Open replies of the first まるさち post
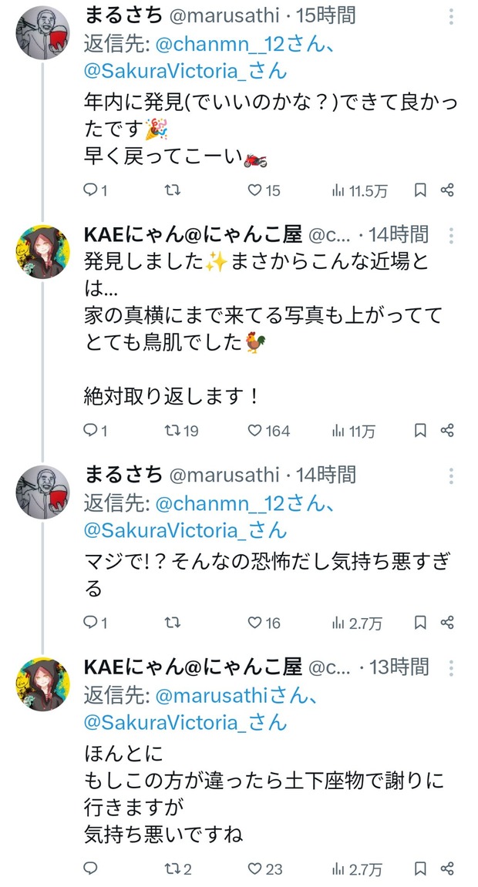 95,190
